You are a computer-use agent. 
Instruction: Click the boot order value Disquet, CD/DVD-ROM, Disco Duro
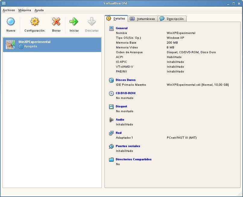tap(191, 52)
